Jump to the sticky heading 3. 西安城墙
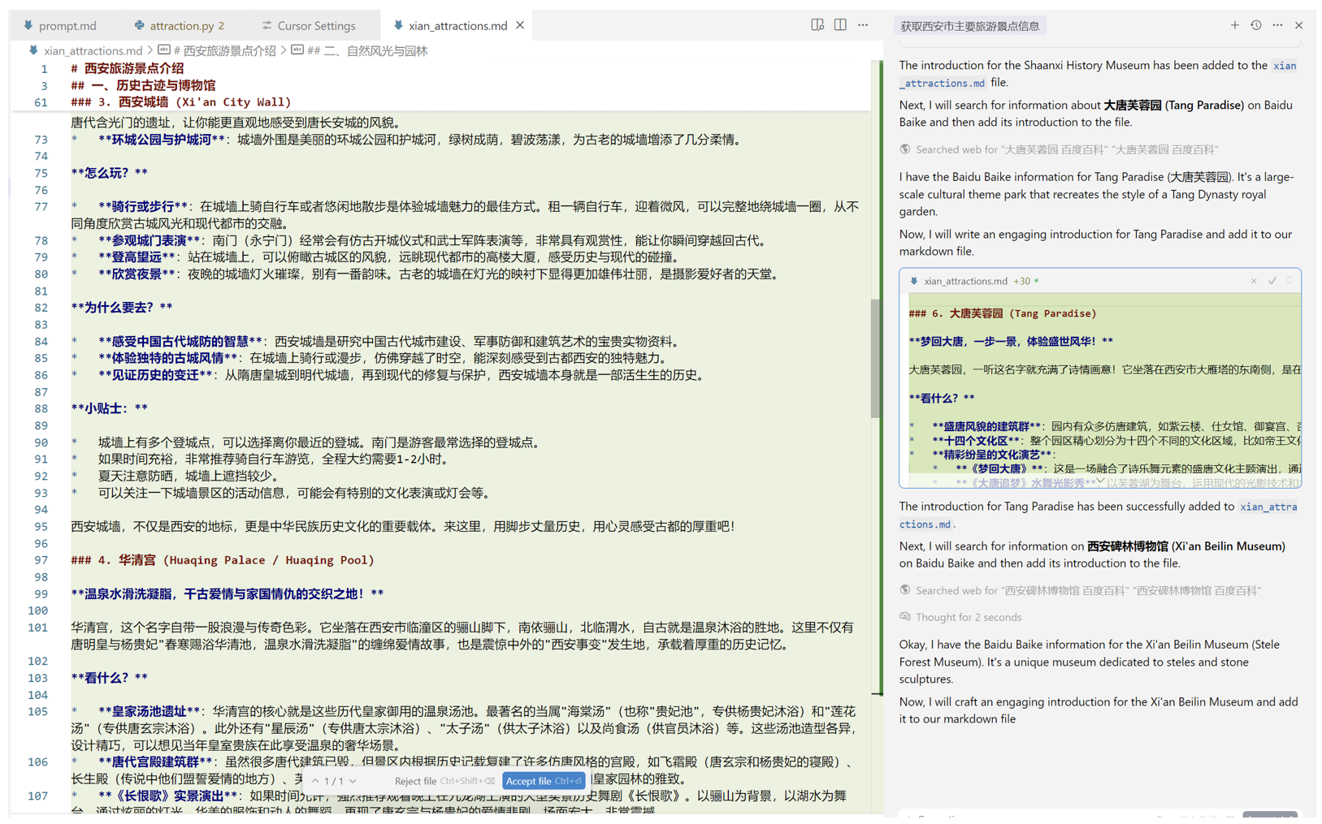This screenshot has height=824, width=1322. click(180, 102)
